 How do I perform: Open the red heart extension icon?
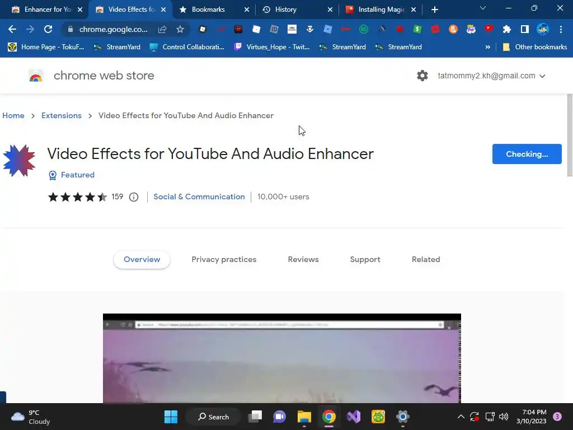489,29
